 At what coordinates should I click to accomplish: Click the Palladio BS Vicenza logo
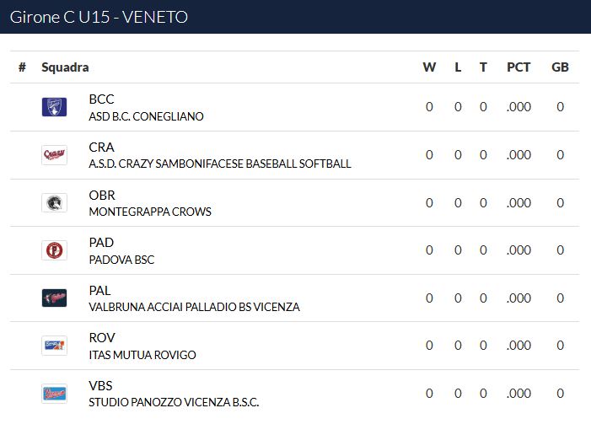pyautogui.click(x=54, y=298)
